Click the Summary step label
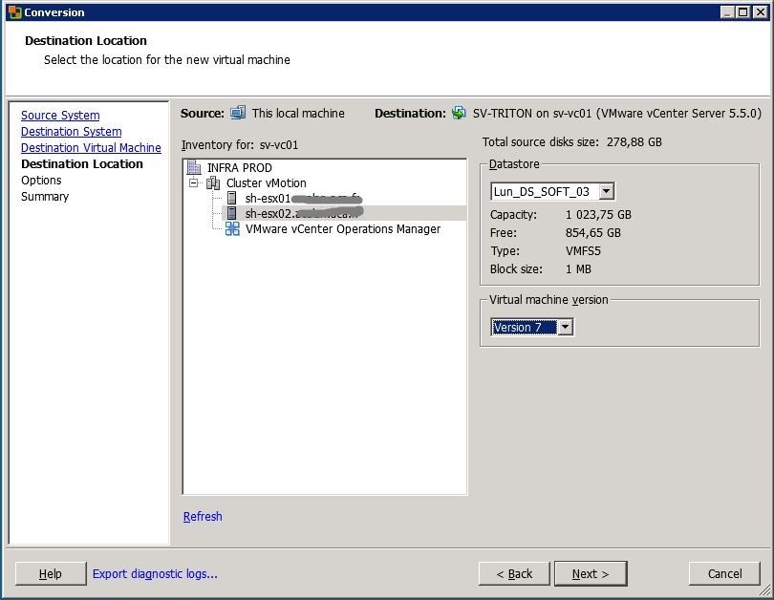774x600 pixels. [x=44, y=197]
